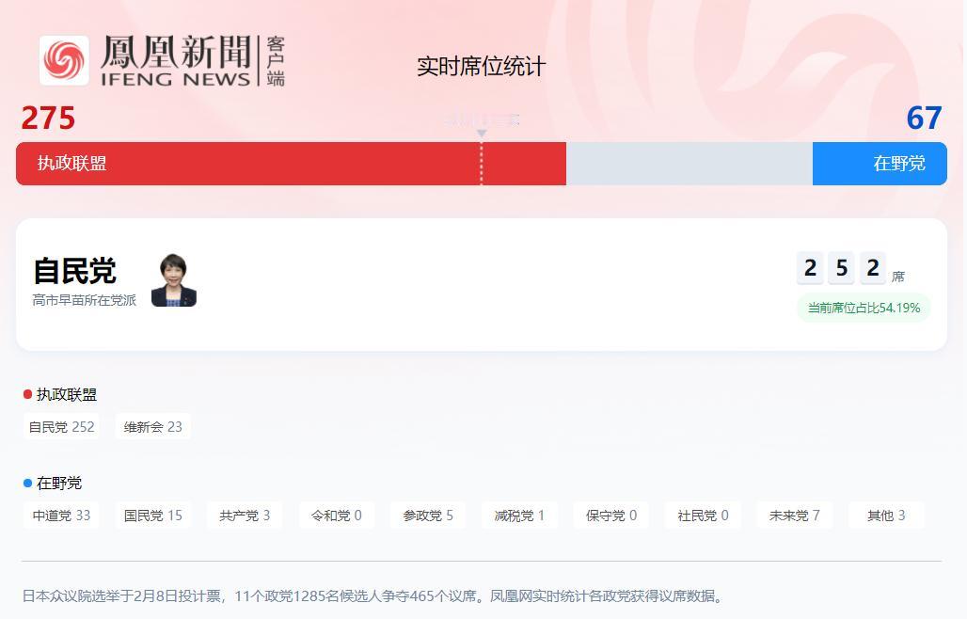Click the iFeng News logo icon
The height and width of the screenshot is (619, 967).
click(x=64, y=60)
